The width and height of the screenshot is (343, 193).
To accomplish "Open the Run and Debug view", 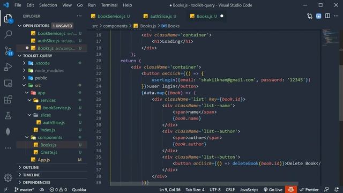I will tap(8, 67).
